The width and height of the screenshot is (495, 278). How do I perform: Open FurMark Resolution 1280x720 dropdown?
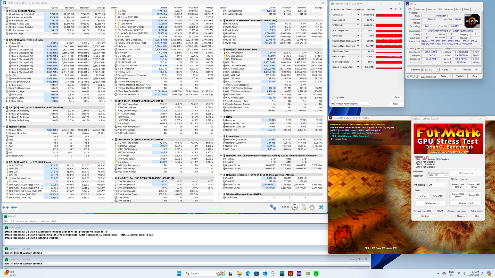(438, 176)
